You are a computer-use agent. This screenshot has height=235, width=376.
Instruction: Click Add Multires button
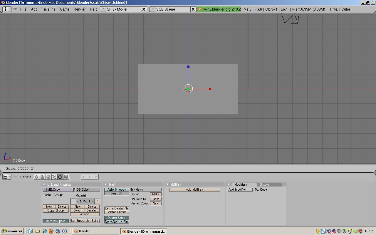pyautogui.click(x=194, y=189)
